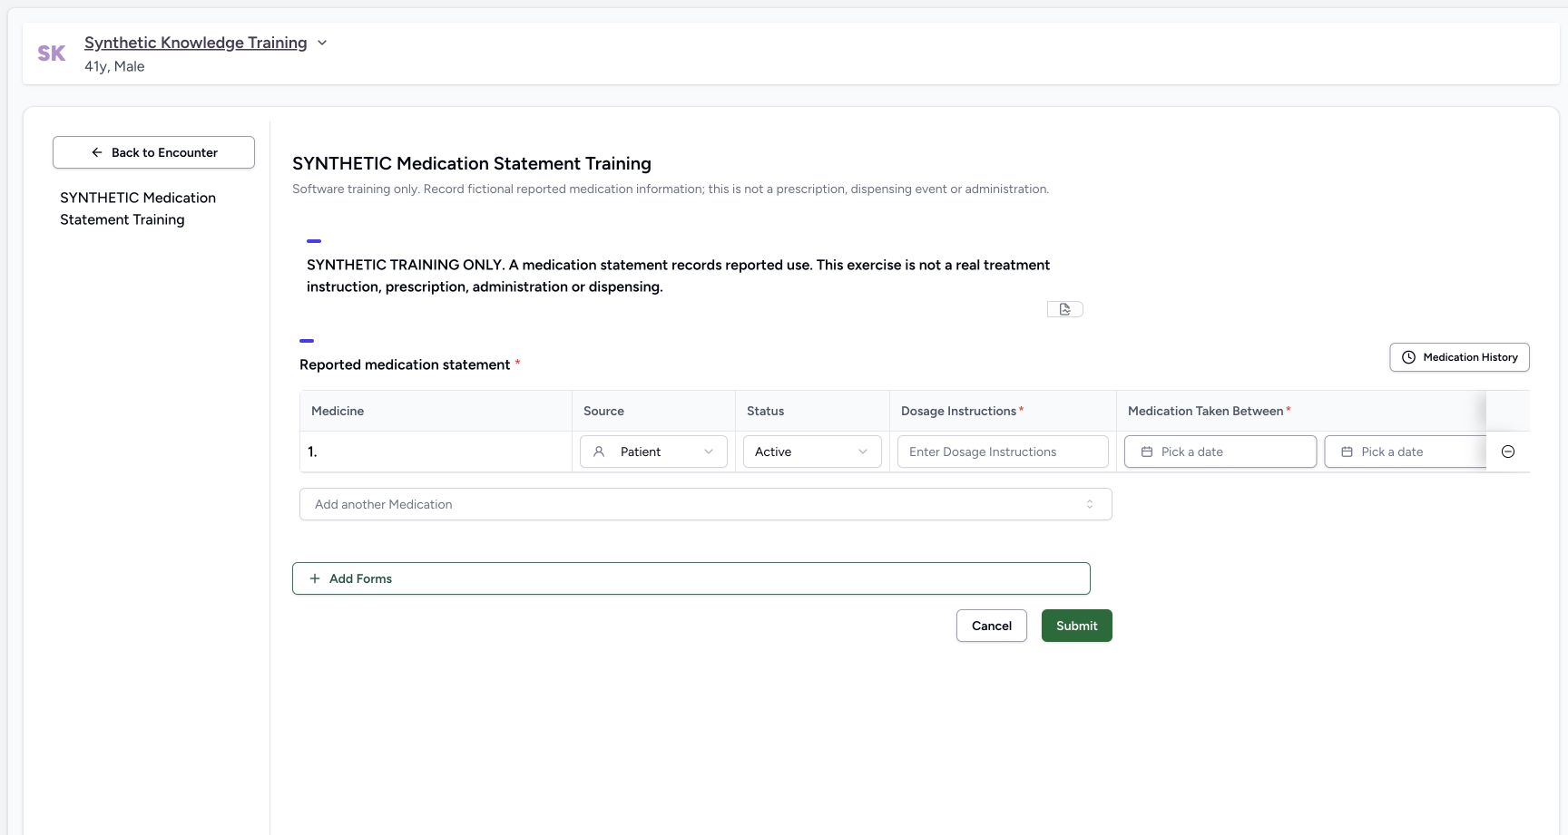Click the Cancel button

coord(992,626)
